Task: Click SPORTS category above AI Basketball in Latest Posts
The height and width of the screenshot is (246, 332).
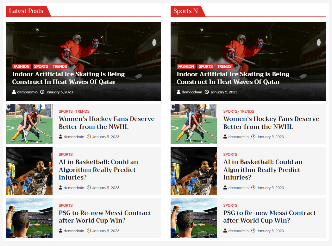Action: point(66,155)
